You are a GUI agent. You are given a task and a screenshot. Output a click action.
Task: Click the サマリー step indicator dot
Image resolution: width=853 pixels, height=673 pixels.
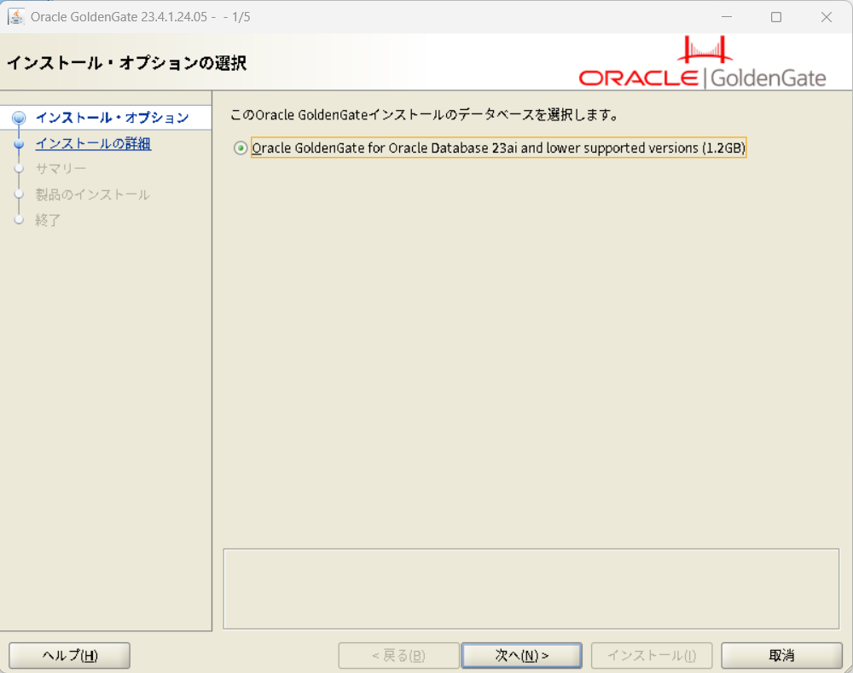point(19,169)
